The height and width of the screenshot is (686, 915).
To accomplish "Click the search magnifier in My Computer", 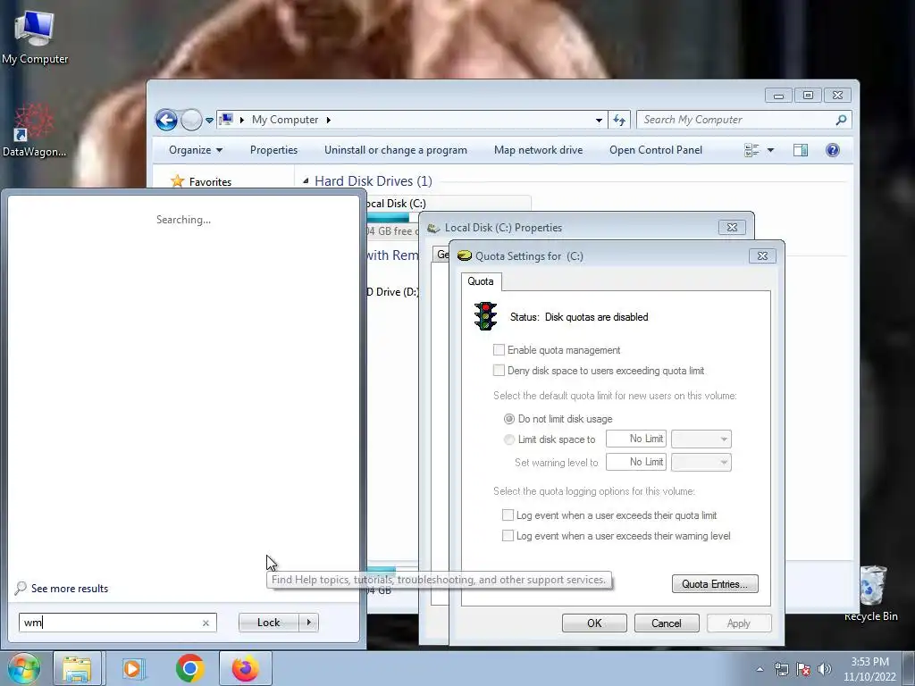I will [x=841, y=120].
